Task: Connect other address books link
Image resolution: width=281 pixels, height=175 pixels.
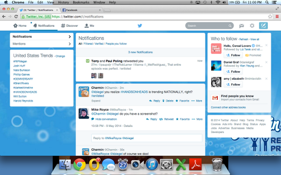Action: (228, 107)
